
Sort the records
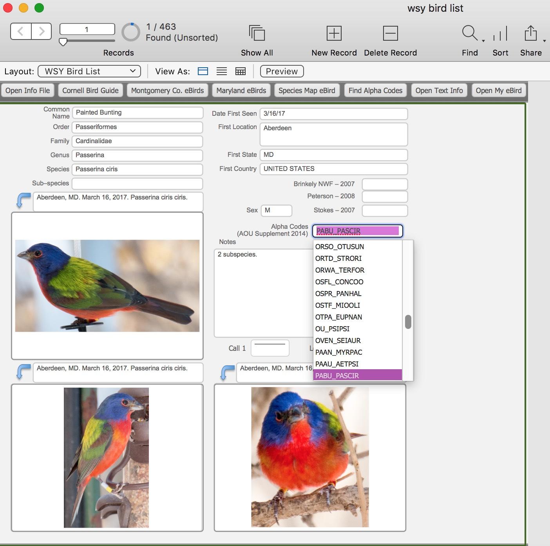click(500, 33)
